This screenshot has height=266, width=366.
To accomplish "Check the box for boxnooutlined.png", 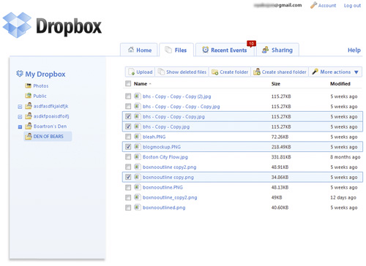I will (128, 208).
